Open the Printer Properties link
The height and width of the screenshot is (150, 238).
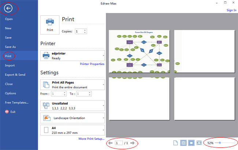[92, 64]
